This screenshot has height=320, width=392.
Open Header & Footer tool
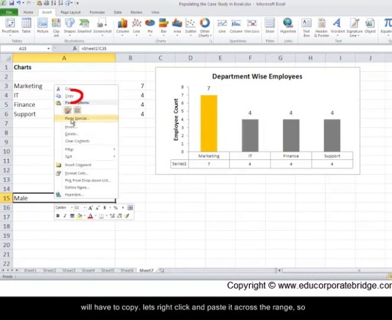click(322, 28)
